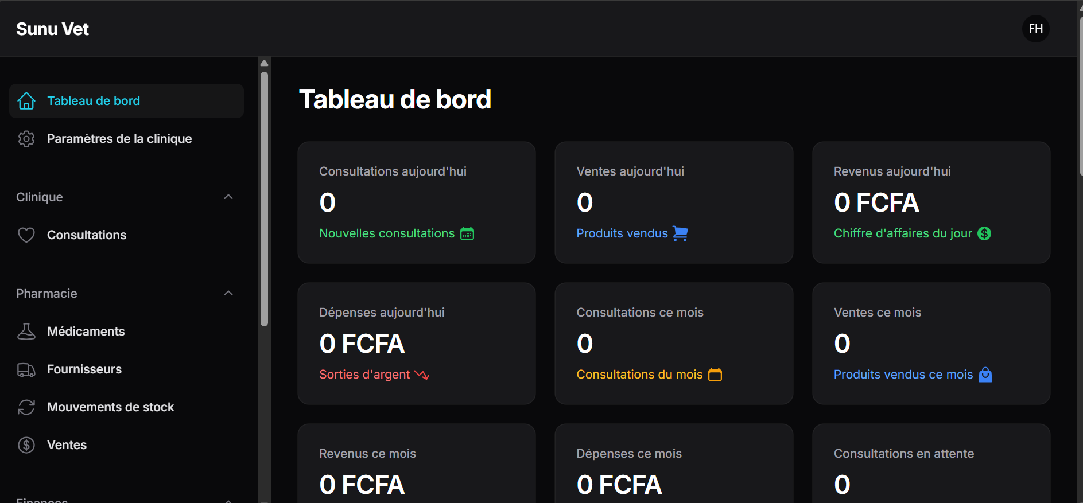Image resolution: width=1083 pixels, height=503 pixels.
Task: Collapse the Clinique section
Action: click(x=228, y=197)
